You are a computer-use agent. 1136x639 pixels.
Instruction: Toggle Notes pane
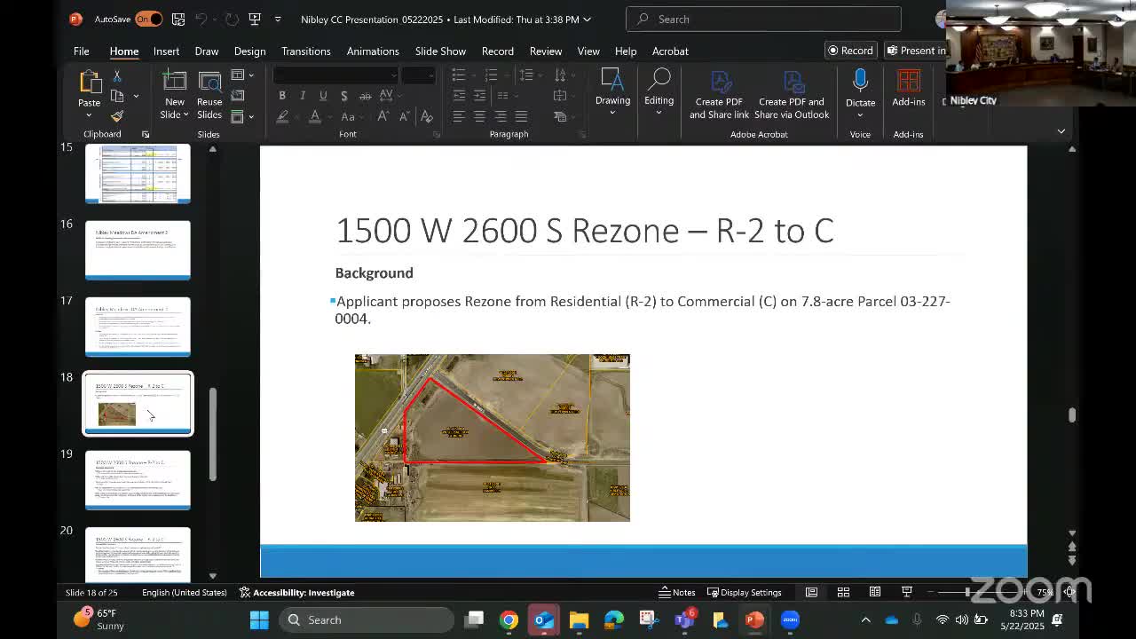click(x=677, y=592)
